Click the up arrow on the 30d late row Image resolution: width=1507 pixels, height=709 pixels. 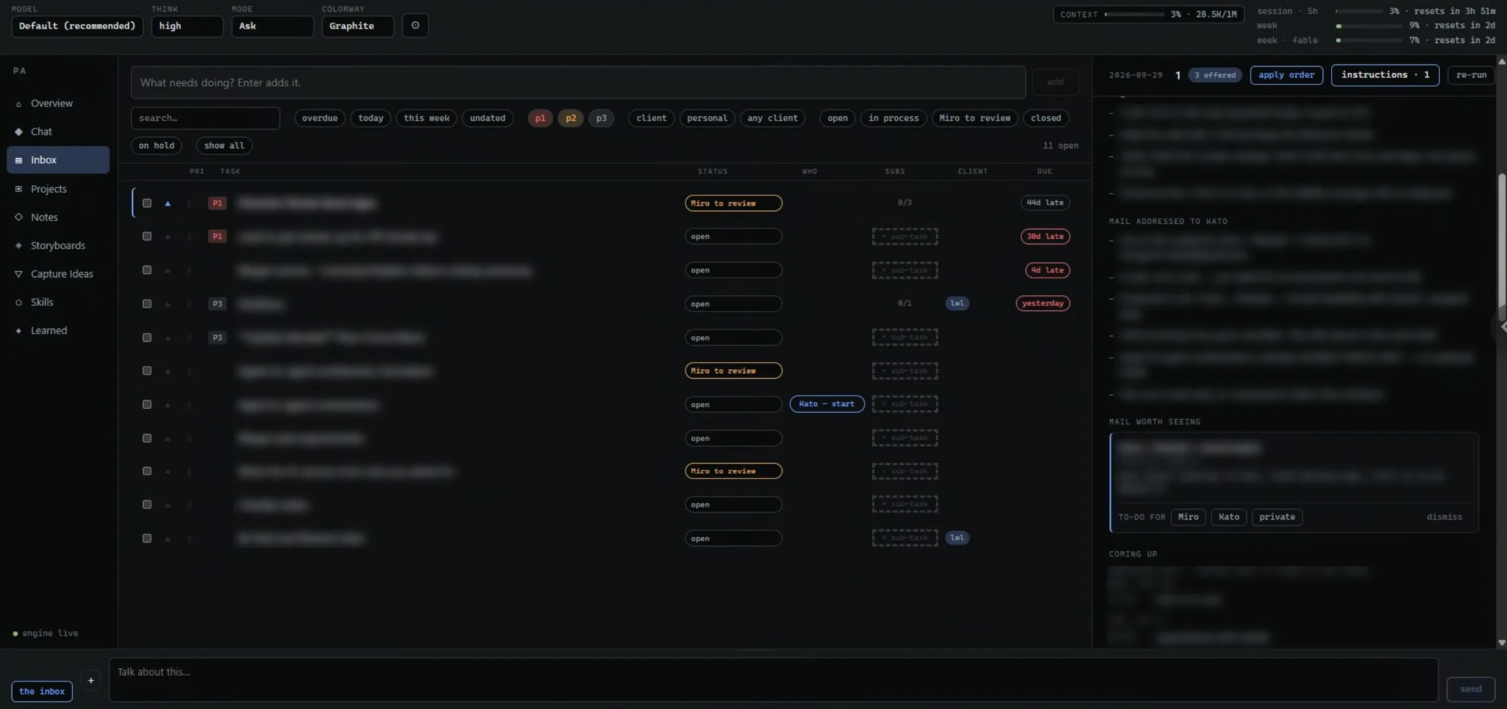168,237
